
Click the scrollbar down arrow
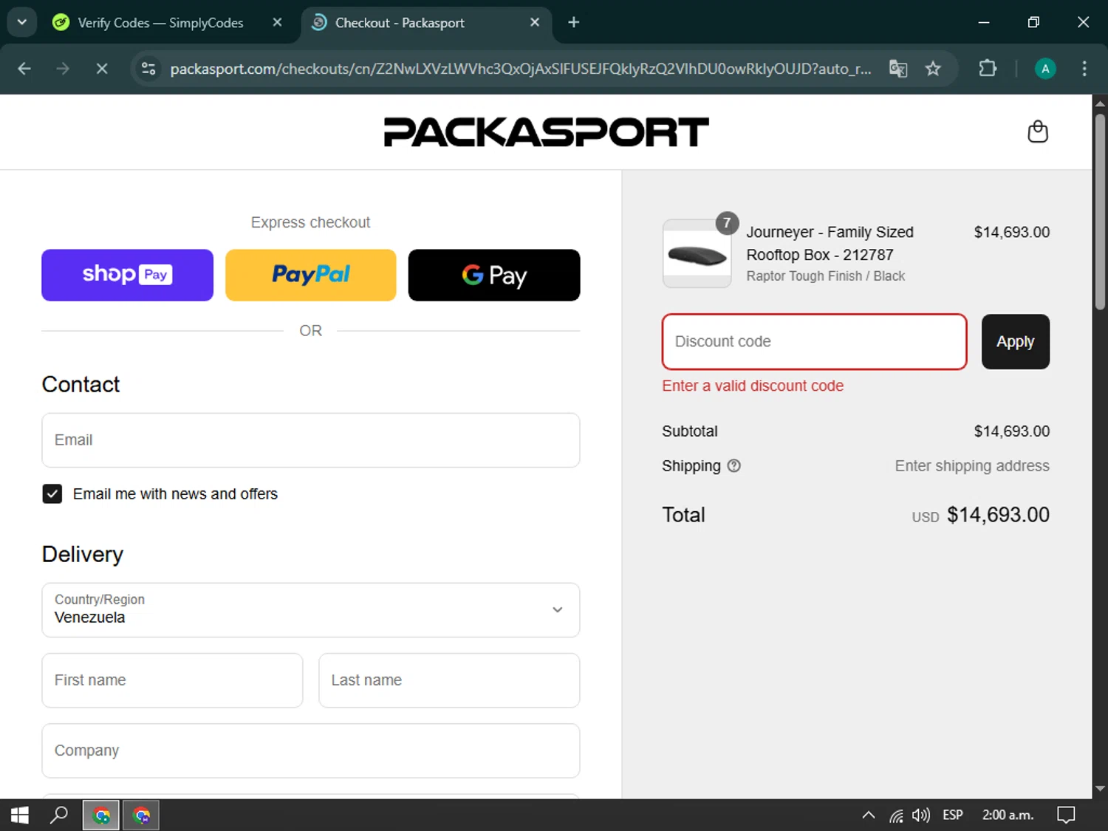[1100, 788]
